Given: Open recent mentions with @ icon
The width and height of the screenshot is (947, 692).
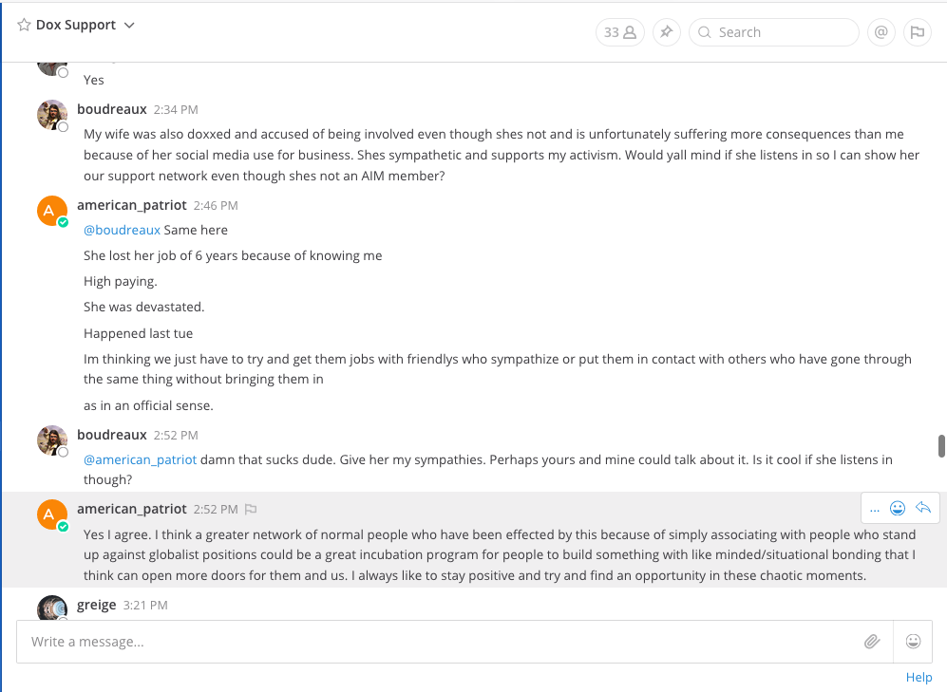Looking at the screenshot, I should pos(881,32).
